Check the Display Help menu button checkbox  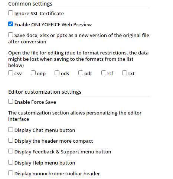click(10, 162)
